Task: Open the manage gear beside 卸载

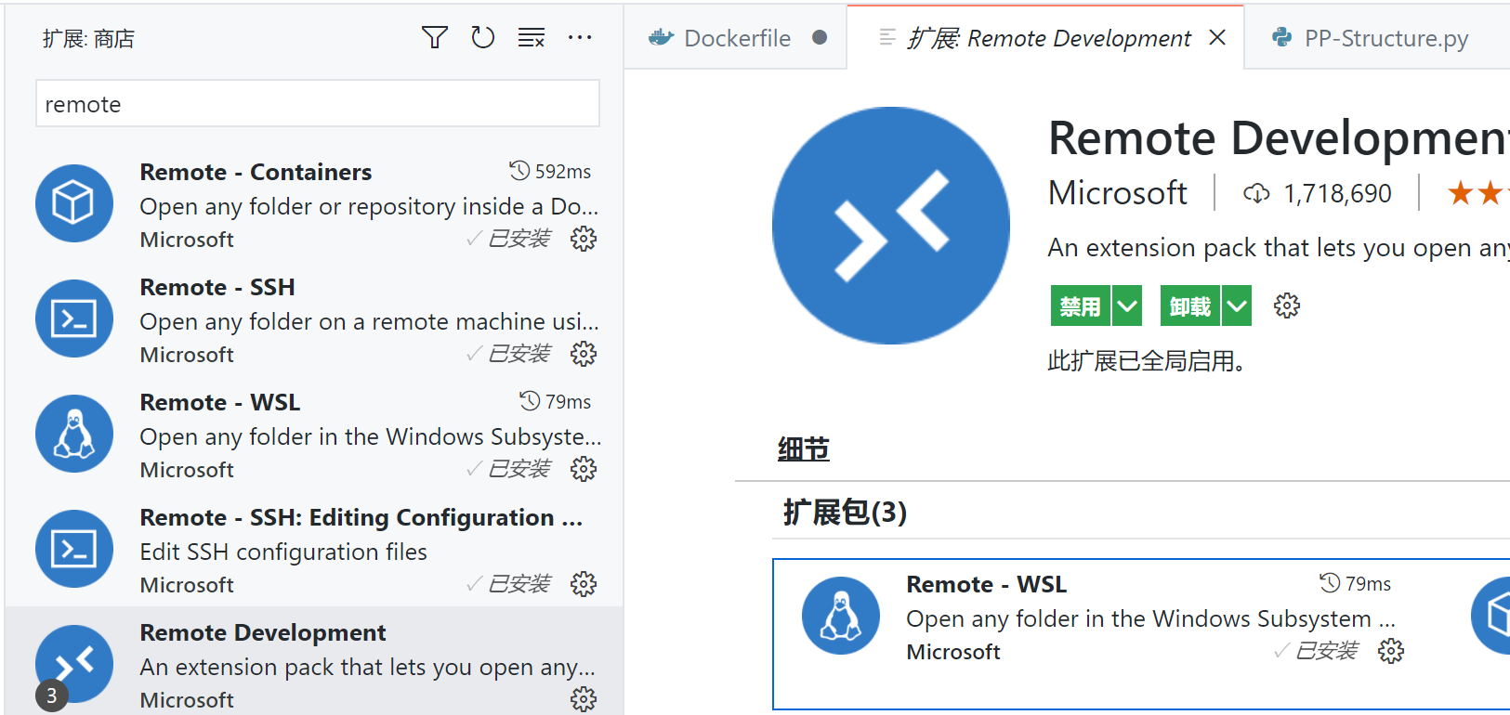Action: click(x=1287, y=305)
